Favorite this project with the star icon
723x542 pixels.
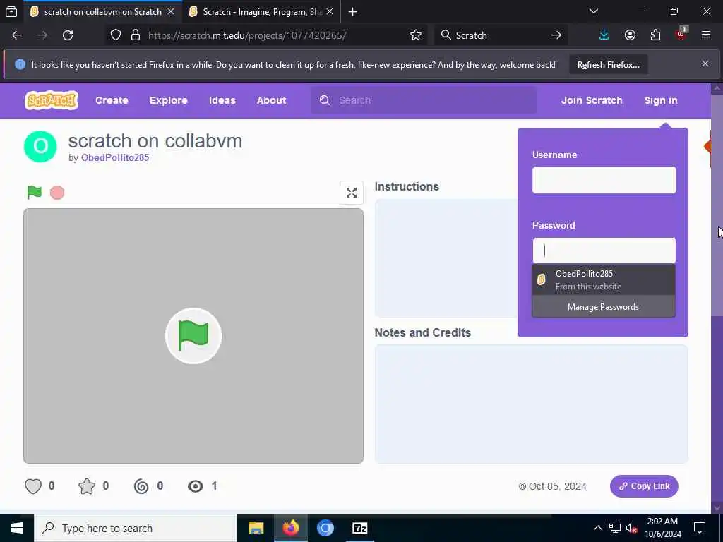pos(87,486)
